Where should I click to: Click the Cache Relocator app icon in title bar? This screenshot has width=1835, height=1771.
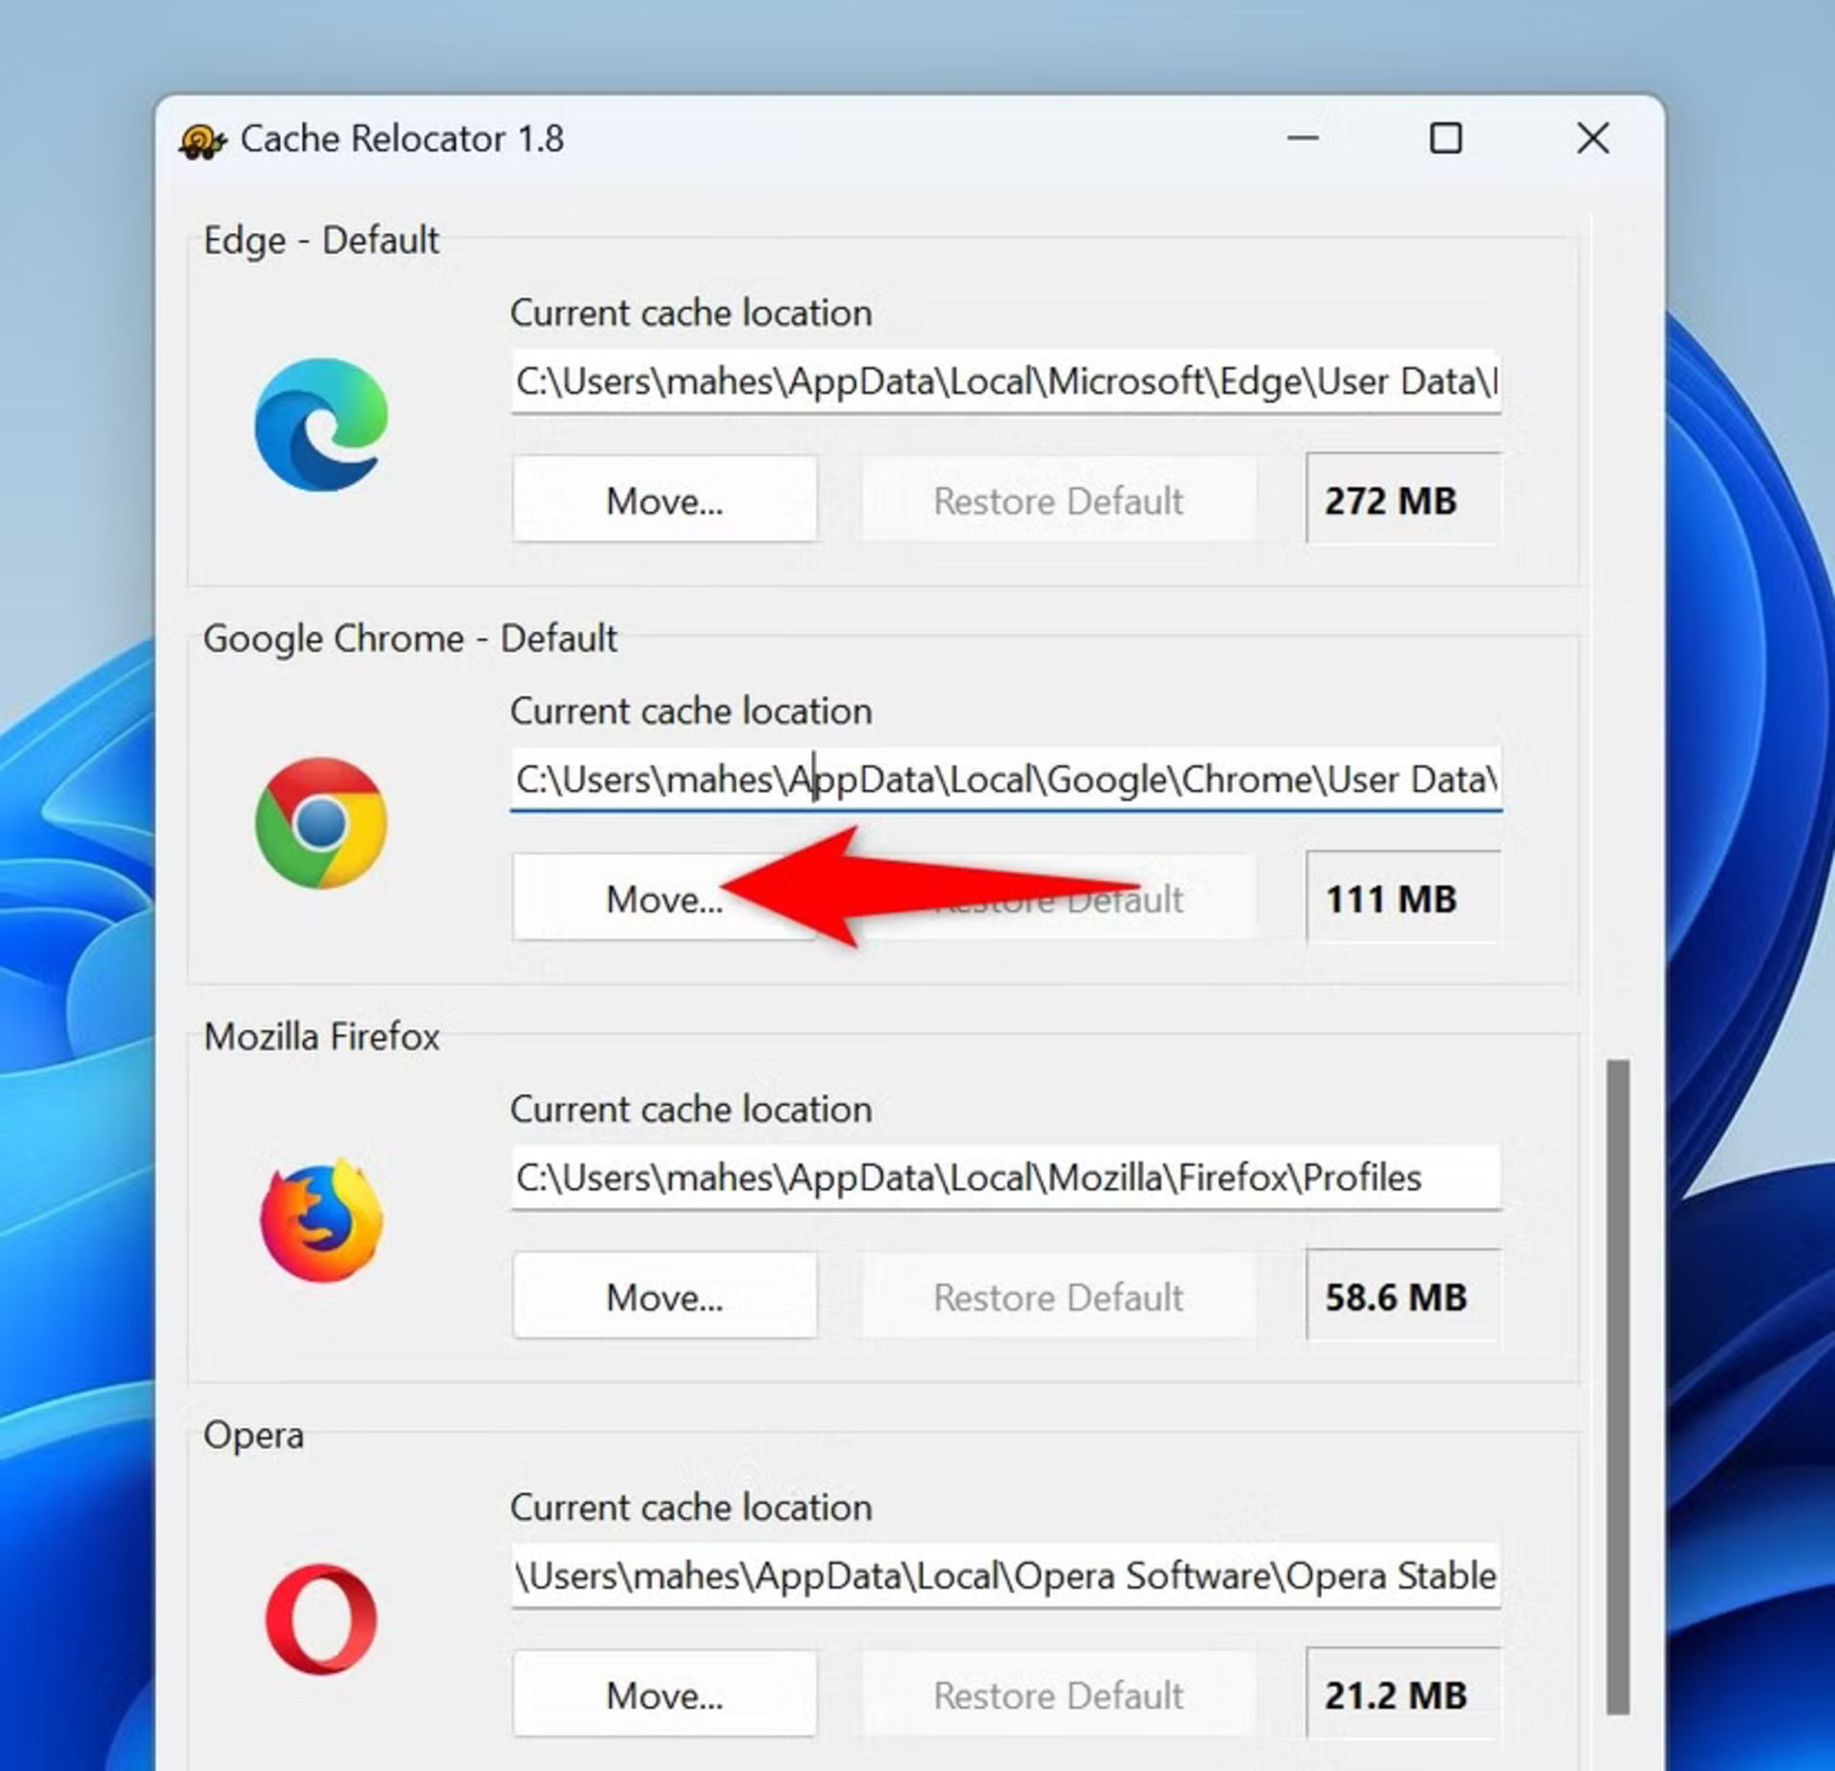[x=202, y=141]
